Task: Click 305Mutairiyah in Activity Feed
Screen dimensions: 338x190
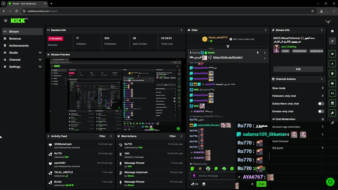Action: [x=63, y=144]
